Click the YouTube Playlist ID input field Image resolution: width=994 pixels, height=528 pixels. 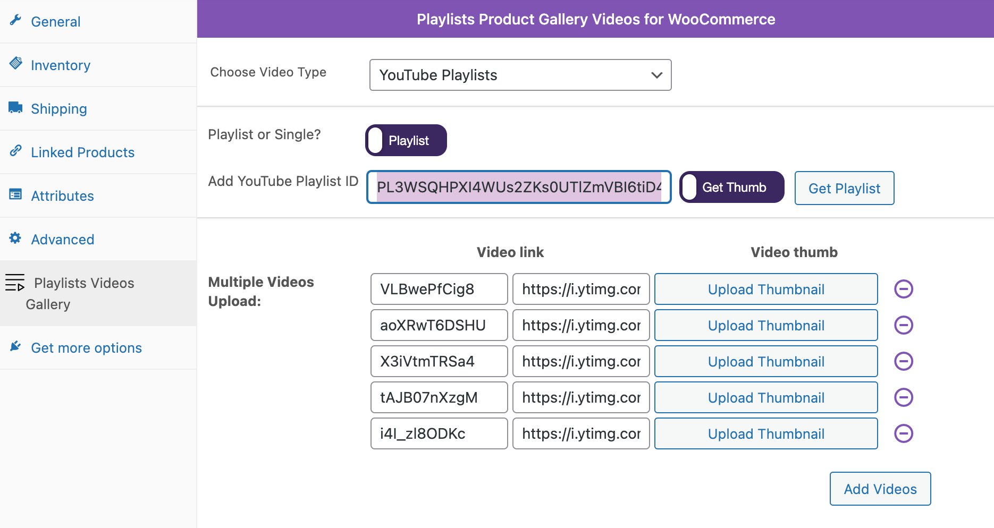pyautogui.click(x=518, y=187)
